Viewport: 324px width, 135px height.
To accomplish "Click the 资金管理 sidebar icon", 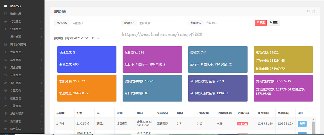I will [6, 67].
